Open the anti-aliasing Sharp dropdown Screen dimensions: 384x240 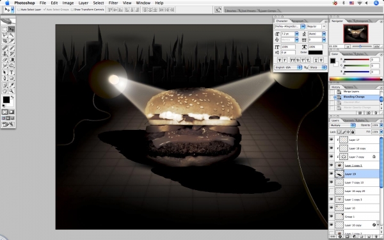point(317,67)
